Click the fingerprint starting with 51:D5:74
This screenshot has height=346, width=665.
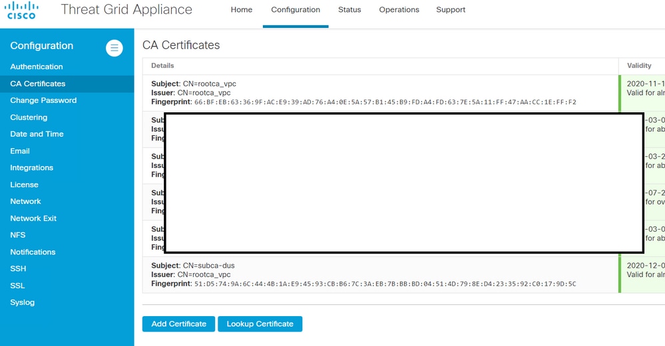[385, 284]
